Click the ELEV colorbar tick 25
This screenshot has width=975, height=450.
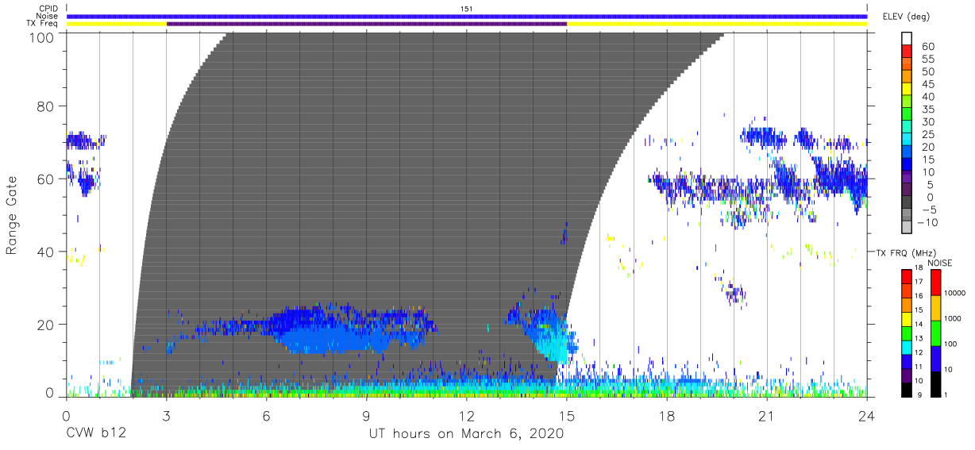click(928, 134)
